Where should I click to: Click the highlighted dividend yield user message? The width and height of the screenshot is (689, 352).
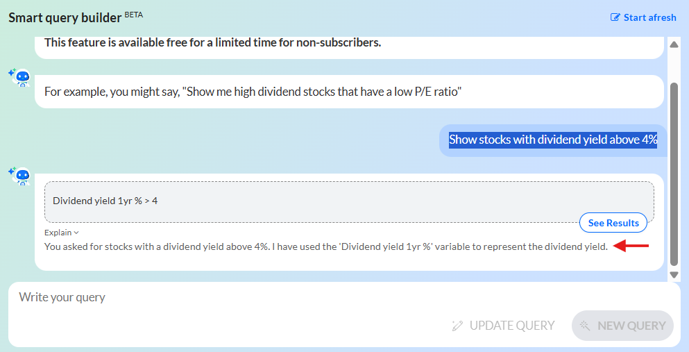[x=553, y=140]
